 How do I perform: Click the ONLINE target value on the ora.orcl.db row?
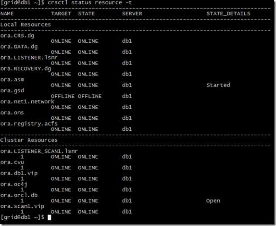pyautogui.click(x=61, y=201)
